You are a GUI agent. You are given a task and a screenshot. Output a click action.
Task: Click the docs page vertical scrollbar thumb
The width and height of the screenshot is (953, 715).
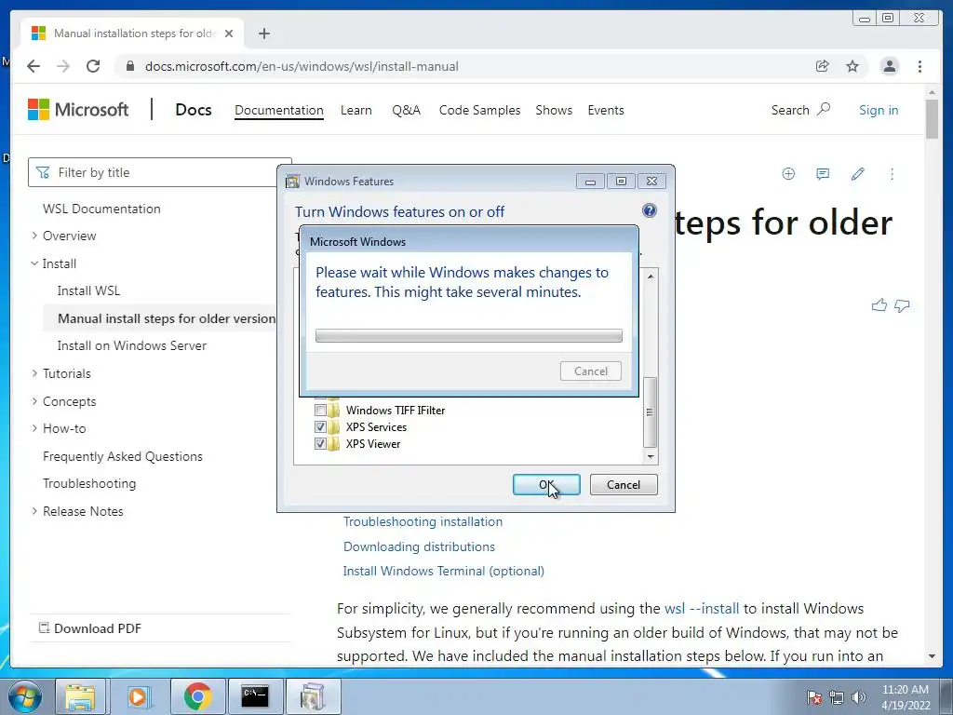933,118
